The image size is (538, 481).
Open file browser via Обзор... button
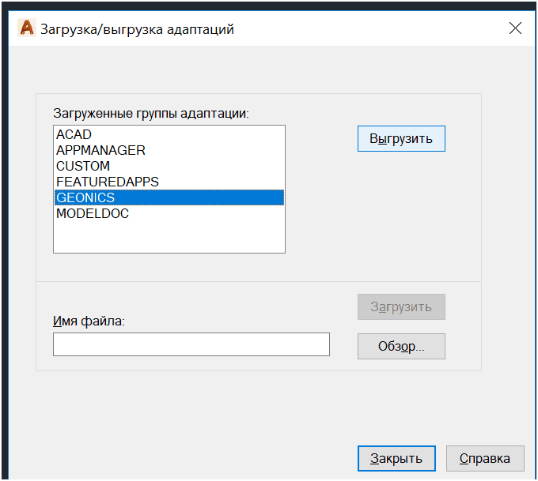(x=401, y=346)
